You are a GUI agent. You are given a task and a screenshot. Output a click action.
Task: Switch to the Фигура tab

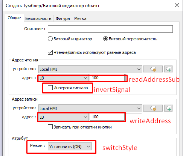63,18
